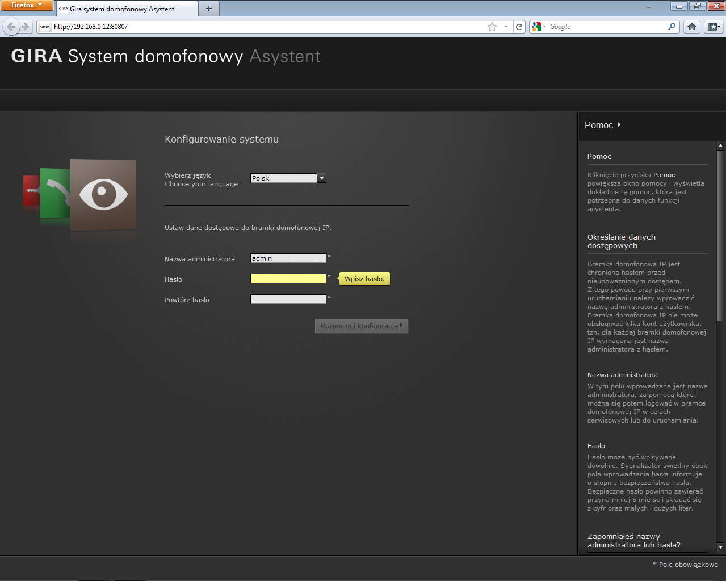Click the browser Back arrow button
Screen dimensions: 726x581
click(11, 27)
